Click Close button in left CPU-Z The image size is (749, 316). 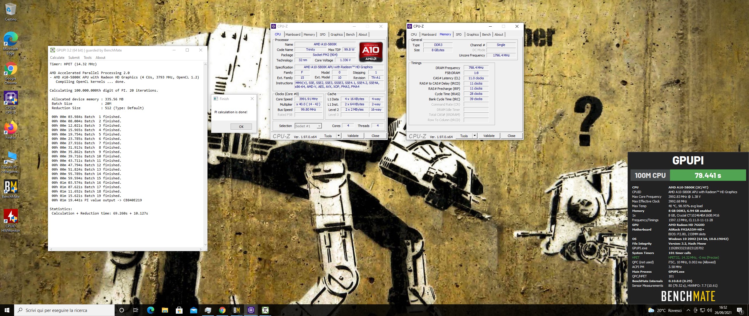click(x=375, y=136)
